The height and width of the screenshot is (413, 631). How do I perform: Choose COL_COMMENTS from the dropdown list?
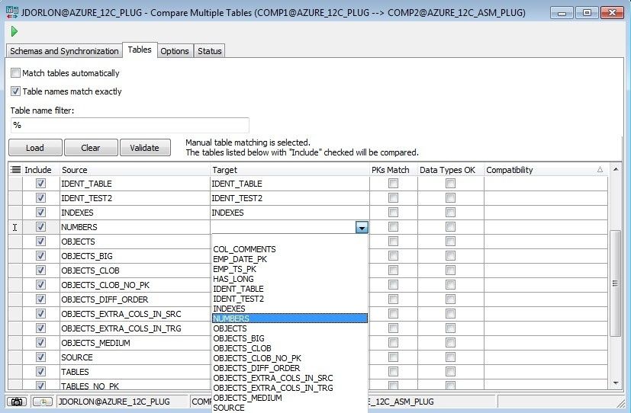(x=290, y=249)
